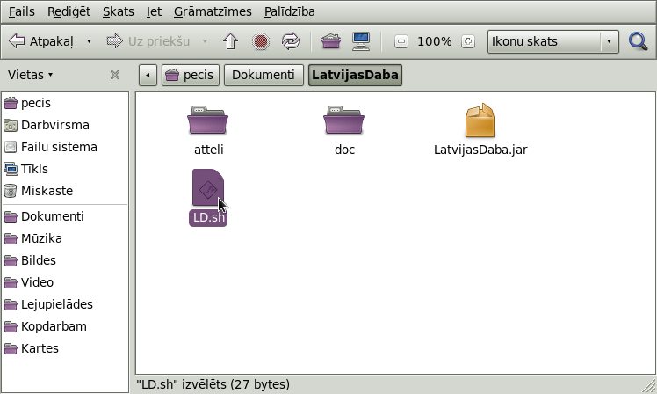Select the LatvijasDaba.jar package icon
Image resolution: width=657 pixels, height=394 pixels.
pos(480,120)
